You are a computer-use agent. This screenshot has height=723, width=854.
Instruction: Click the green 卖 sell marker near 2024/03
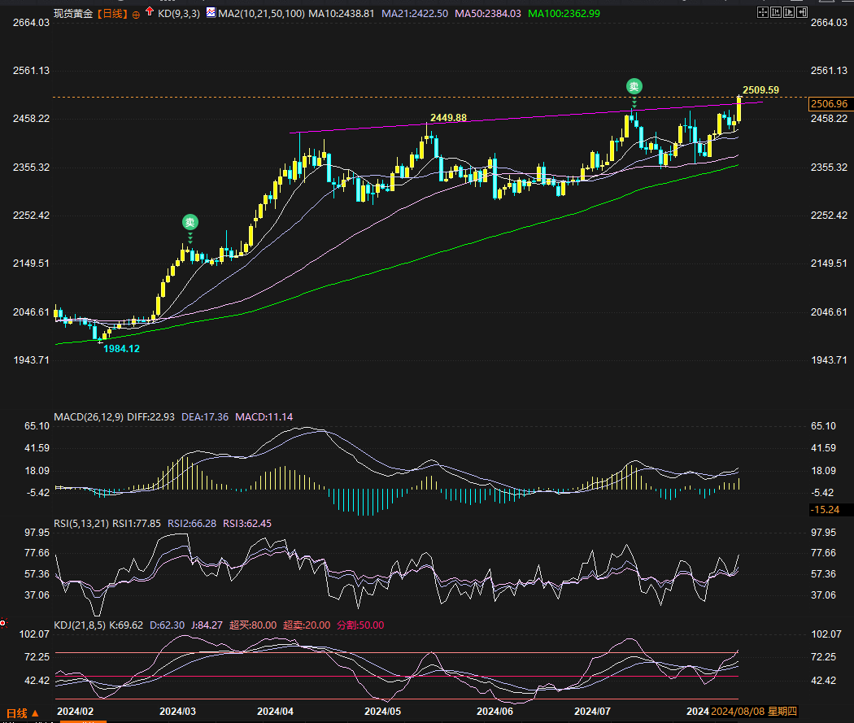(x=190, y=222)
